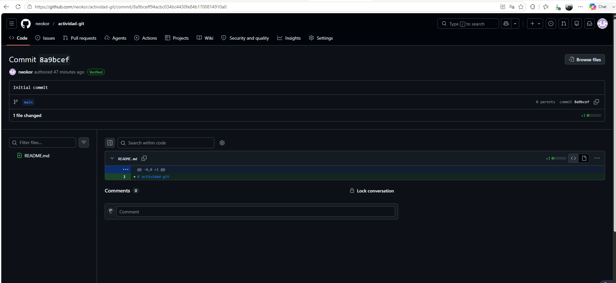
Task: Go to the GitHub homepage via Octocat logo
Action: pyautogui.click(x=26, y=24)
